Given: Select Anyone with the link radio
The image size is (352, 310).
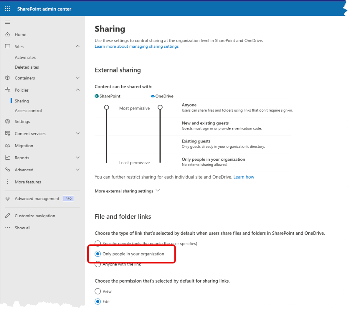Looking at the screenshot, I should point(98,264).
